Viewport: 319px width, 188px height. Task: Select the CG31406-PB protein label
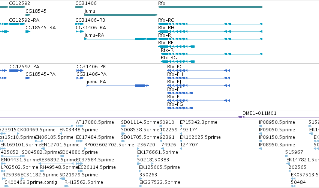pyautogui.click(x=91, y=67)
